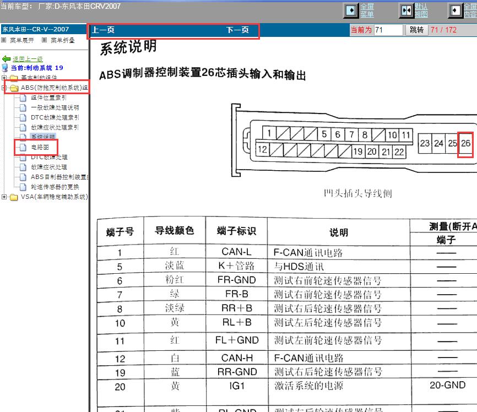Open the 系统说明 tree item
This screenshot has width=477, height=412.
[x=43, y=137]
